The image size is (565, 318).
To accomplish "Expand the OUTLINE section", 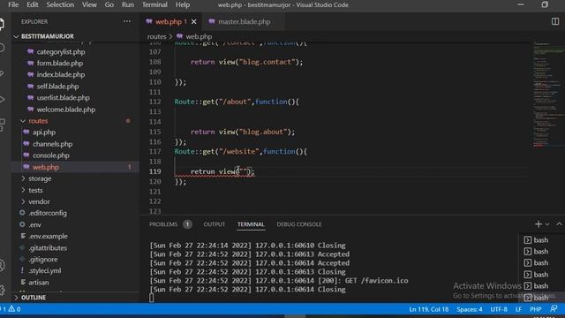I will pos(34,298).
